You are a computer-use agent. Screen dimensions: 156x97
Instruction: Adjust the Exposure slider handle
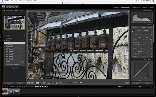point(143,39)
